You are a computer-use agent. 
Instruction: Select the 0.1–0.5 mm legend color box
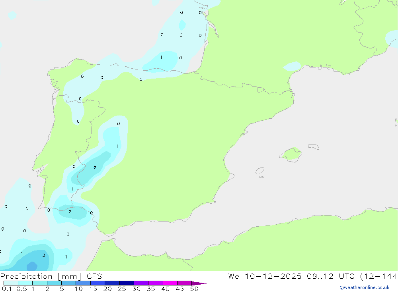point(11,283)
